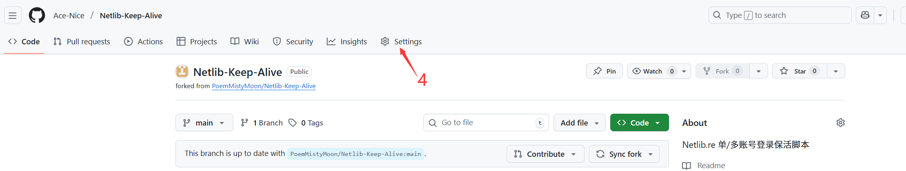Click the green Code button
This screenshot has height=171, width=906.
click(x=639, y=123)
